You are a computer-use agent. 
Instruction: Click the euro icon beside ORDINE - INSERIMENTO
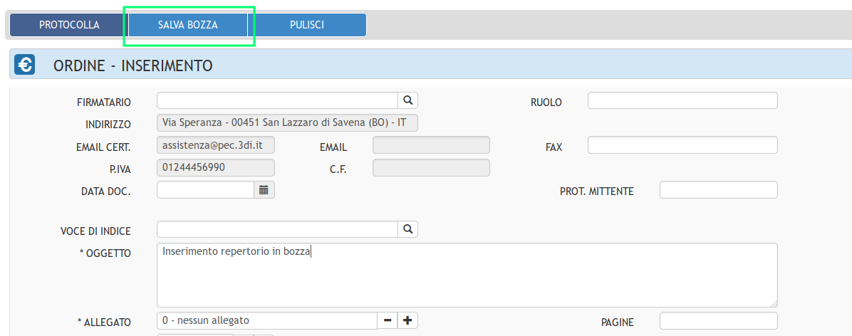(x=25, y=65)
